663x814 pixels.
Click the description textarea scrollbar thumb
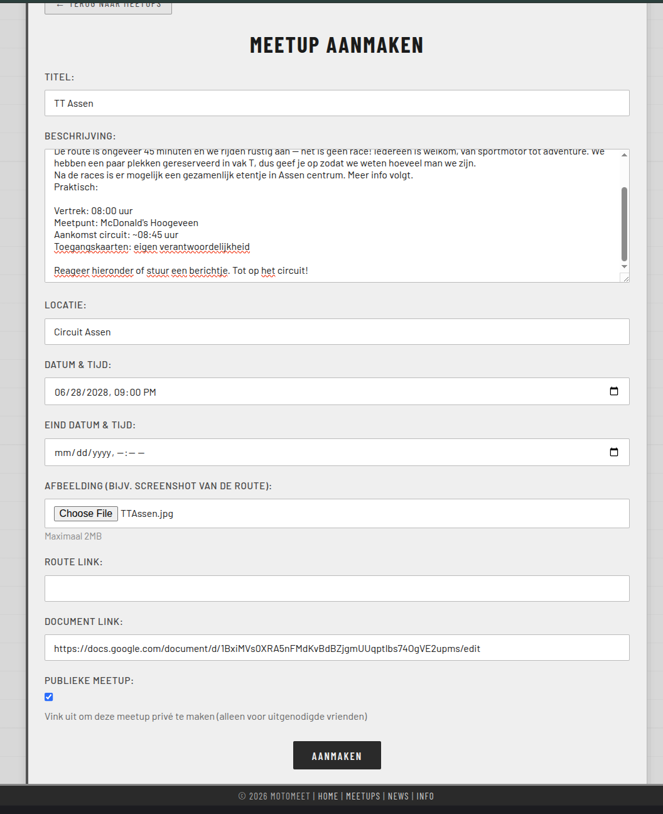click(x=624, y=224)
